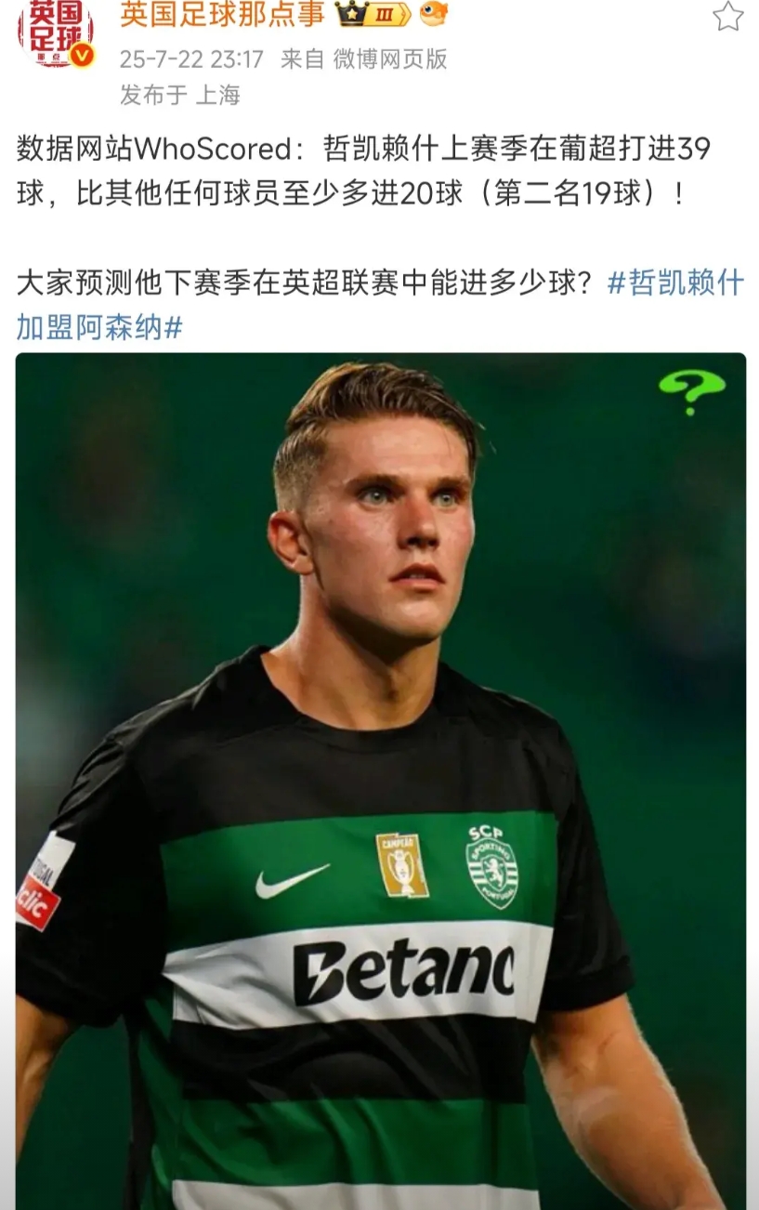Viewport: 759px width, 1210px height.
Task: Click the orange verified badge on avatar
Action: 84,56
